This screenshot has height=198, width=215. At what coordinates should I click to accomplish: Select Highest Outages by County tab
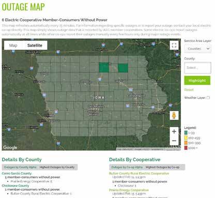coord(57,167)
